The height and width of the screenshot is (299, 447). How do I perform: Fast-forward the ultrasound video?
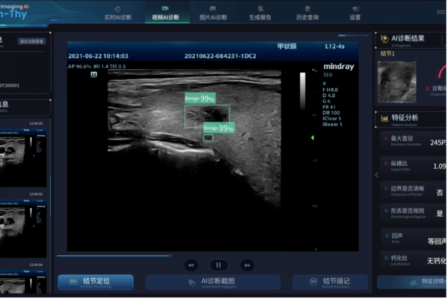tap(247, 265)
